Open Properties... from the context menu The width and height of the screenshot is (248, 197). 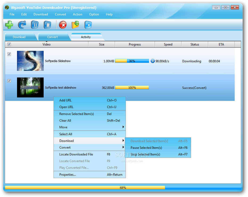[x=89, y=175]
